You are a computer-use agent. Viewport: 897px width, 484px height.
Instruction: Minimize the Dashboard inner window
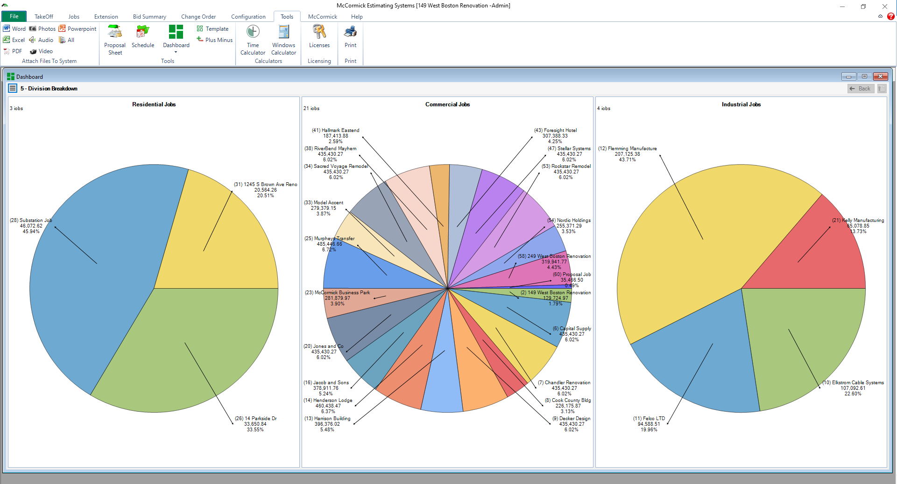pos(848,76)
